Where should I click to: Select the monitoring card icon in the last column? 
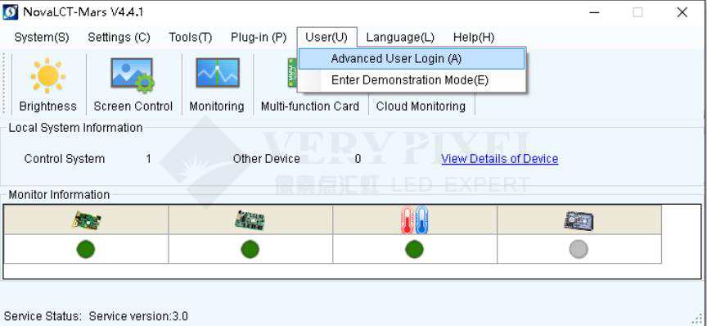(579, 220)
